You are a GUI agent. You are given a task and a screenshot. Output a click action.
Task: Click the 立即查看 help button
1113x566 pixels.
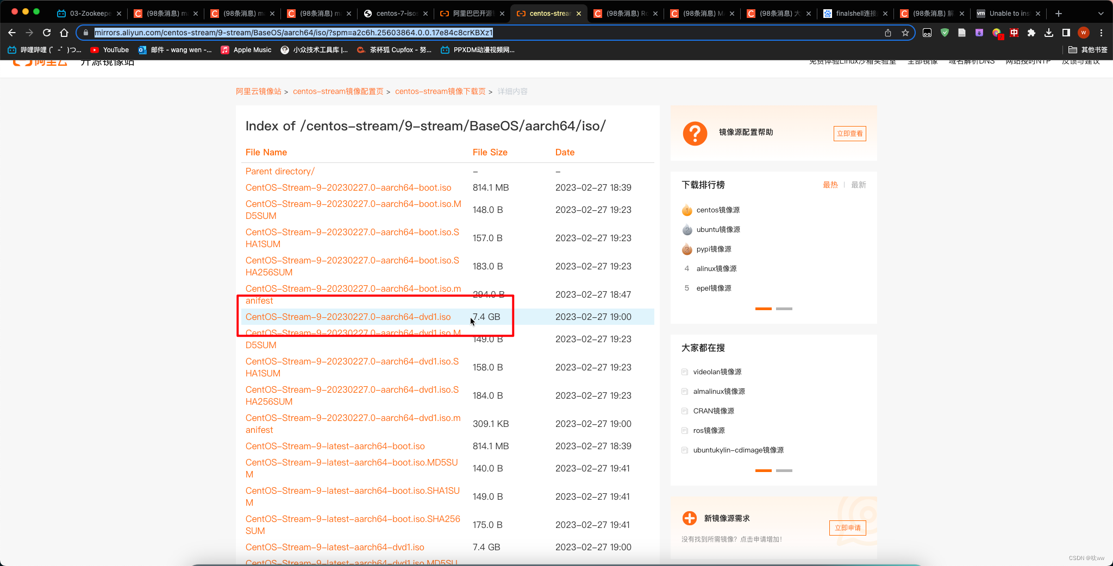[x=849, y=134]
